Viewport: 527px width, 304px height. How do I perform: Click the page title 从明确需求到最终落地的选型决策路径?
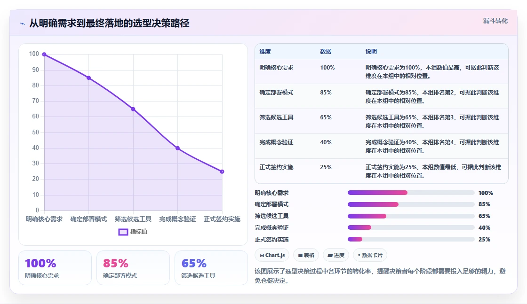(x=109, y=23)
